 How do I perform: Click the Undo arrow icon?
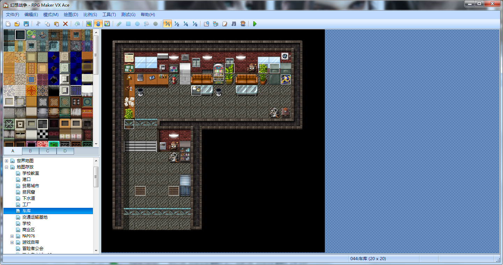click(x=77, y=24)
